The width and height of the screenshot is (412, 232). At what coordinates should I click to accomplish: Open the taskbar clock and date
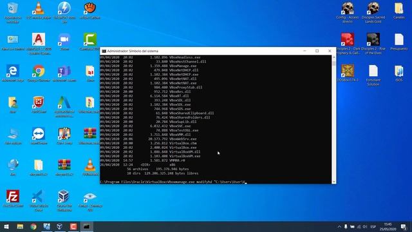point(388,226)
